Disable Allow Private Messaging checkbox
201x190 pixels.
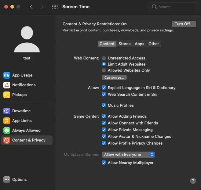pos(104,130)
